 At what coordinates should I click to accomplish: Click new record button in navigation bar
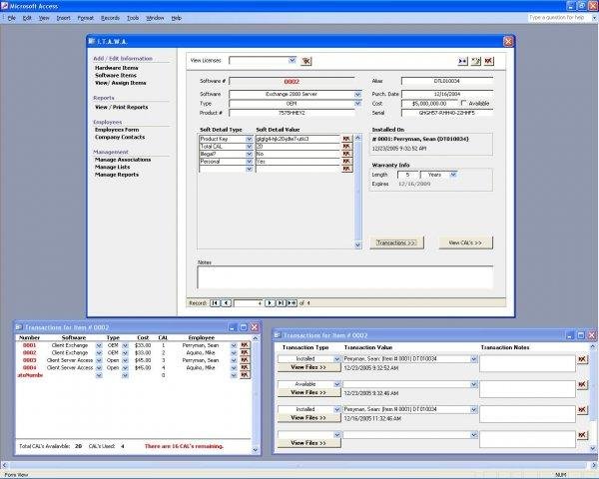(292, 303)
